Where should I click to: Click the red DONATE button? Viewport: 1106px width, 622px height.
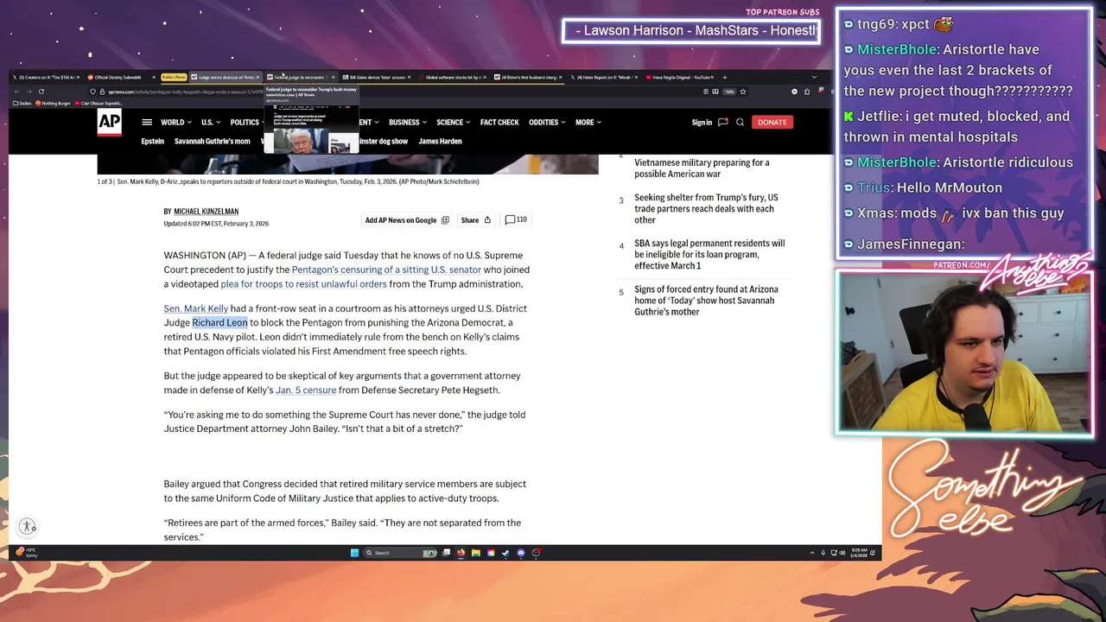pos(772,123)
